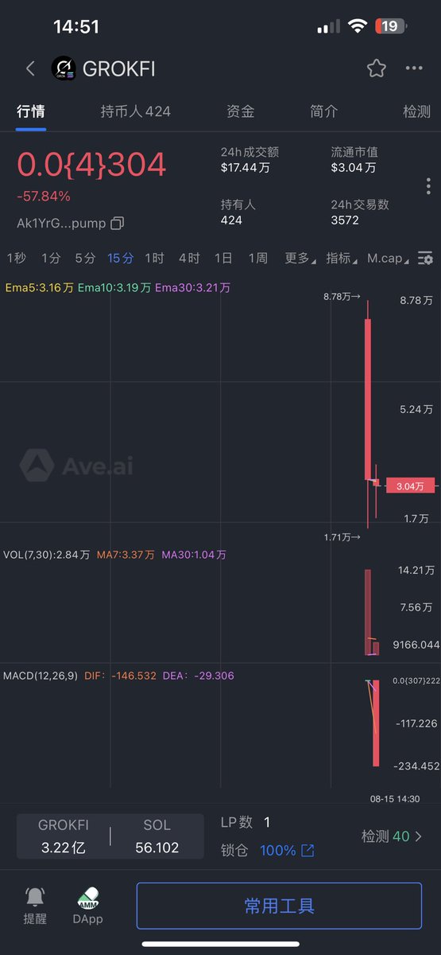Viewport: 441px width, 955px height.
Task: Open the 资金 tab
Action: (x=241, y=111)
